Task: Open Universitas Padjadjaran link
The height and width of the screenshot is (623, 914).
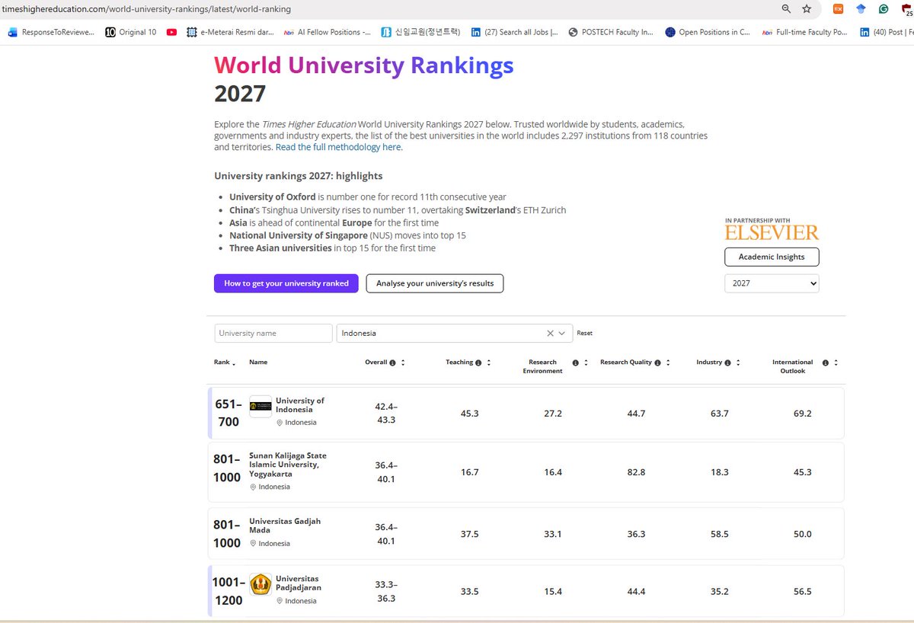Action: click(x=299, y=583)
